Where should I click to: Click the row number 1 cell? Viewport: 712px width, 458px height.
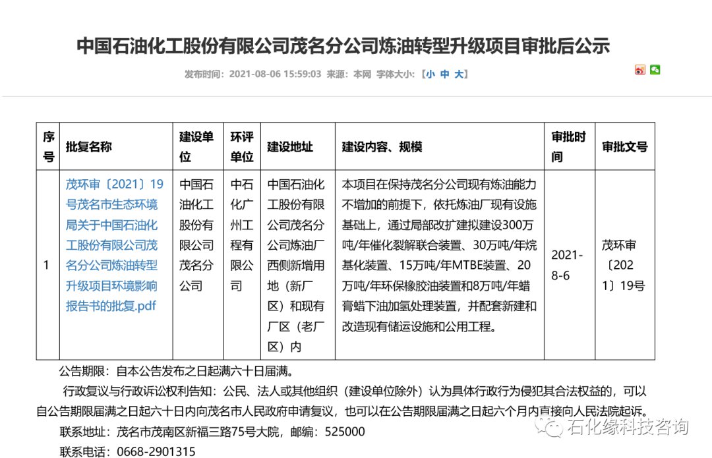(x=48, y=265)
